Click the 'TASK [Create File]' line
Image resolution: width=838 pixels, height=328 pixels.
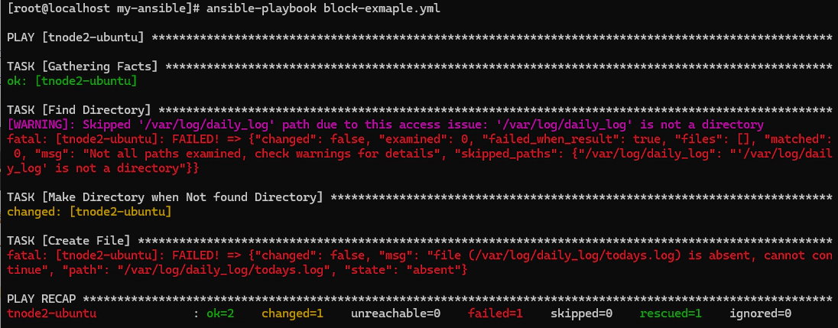(x=419, y=241)
